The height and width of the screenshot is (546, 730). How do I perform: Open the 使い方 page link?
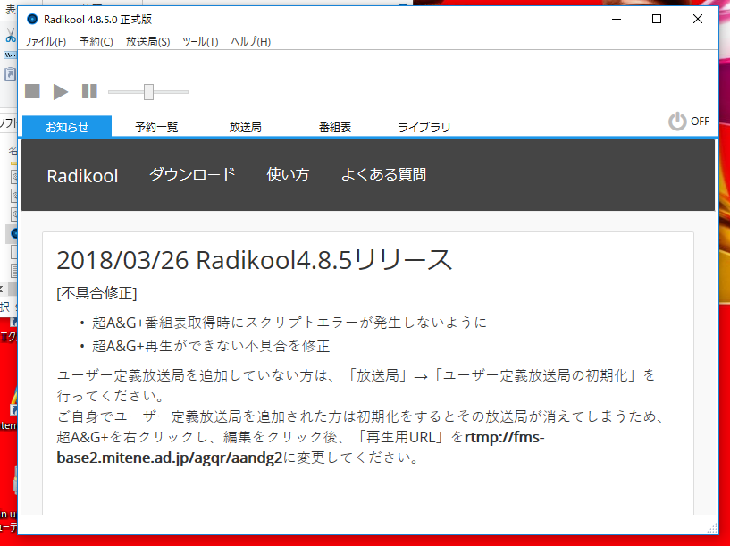pyautogui.click(x=288, y=174)
